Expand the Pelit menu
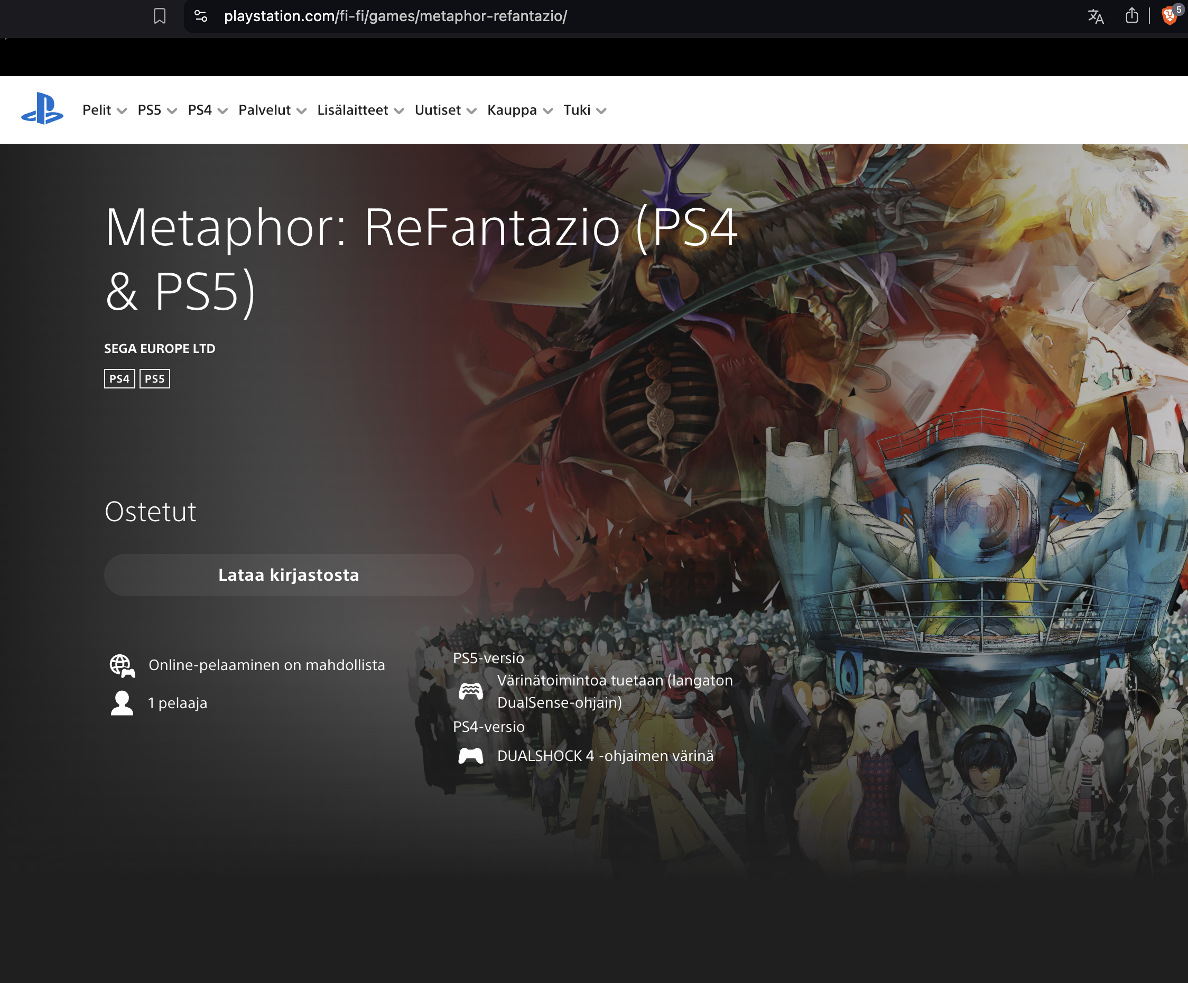1188x983 pixels. point(105,110)
